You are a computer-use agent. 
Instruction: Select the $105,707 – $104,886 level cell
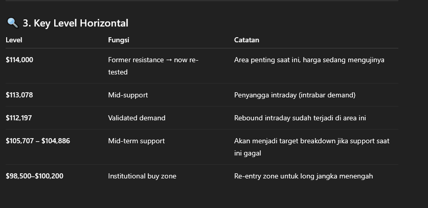38,141
